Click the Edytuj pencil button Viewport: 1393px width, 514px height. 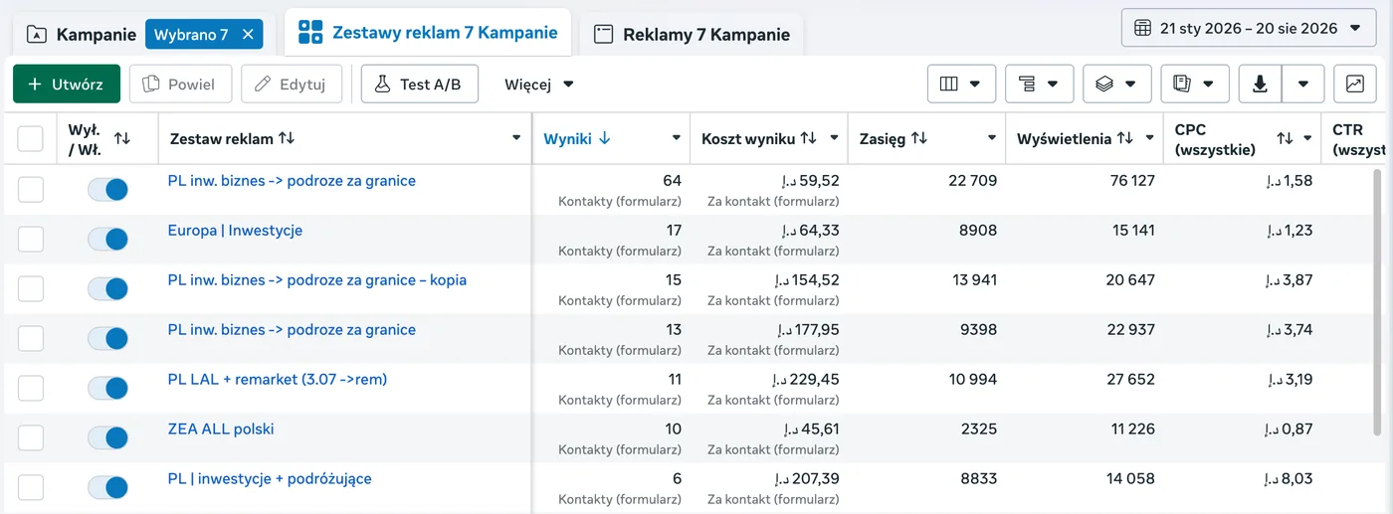[x=292, y=85]
